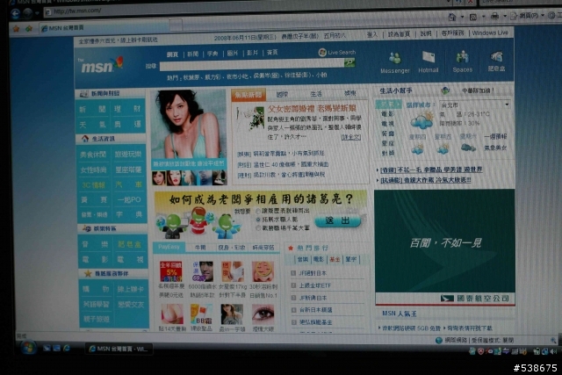Screen dimensions: 562x375
Task: Click the Add to Favorites icon
Action: pyautogui.click(x=29, y=28)
